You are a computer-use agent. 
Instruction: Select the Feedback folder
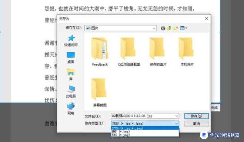pos(100,52)
